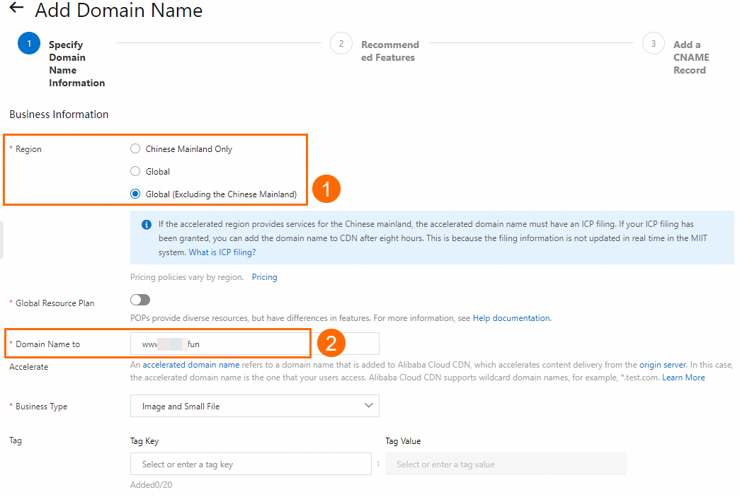Open the 'origin server' link
The height and width of the screenshot is (497, 740).
point(663,365)
